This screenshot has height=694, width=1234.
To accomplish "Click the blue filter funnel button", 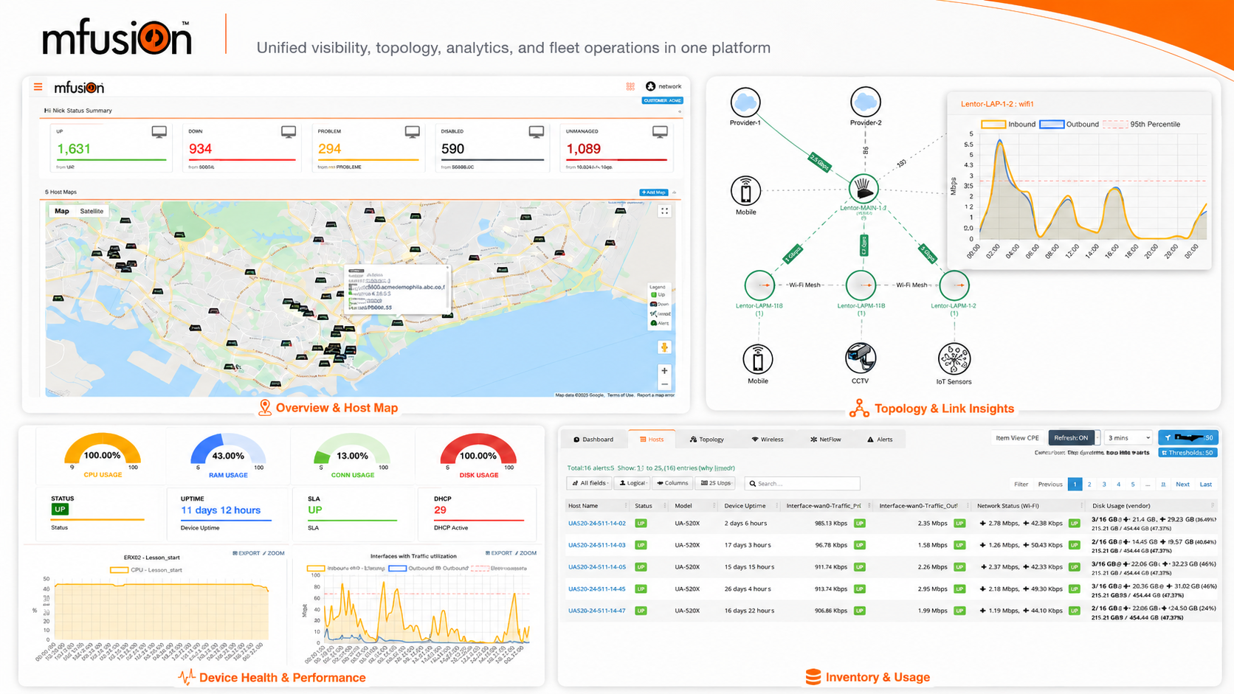I will coord(1188,437).
